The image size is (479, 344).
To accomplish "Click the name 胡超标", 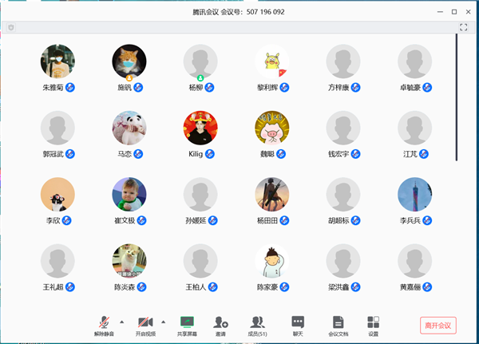I will pyautogui.click(x=338, y=220).
